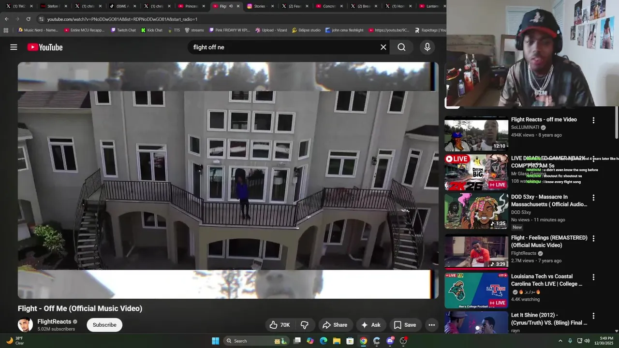619x348 pixels.
Task: Open the Eklipse studio bookmark
Action: pos(306,30)
